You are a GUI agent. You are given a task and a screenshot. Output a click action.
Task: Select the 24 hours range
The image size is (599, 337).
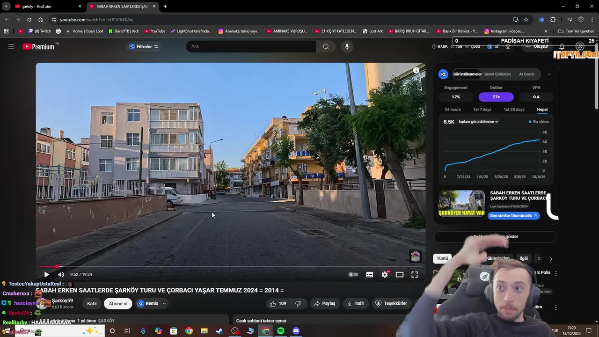(453, 110)
